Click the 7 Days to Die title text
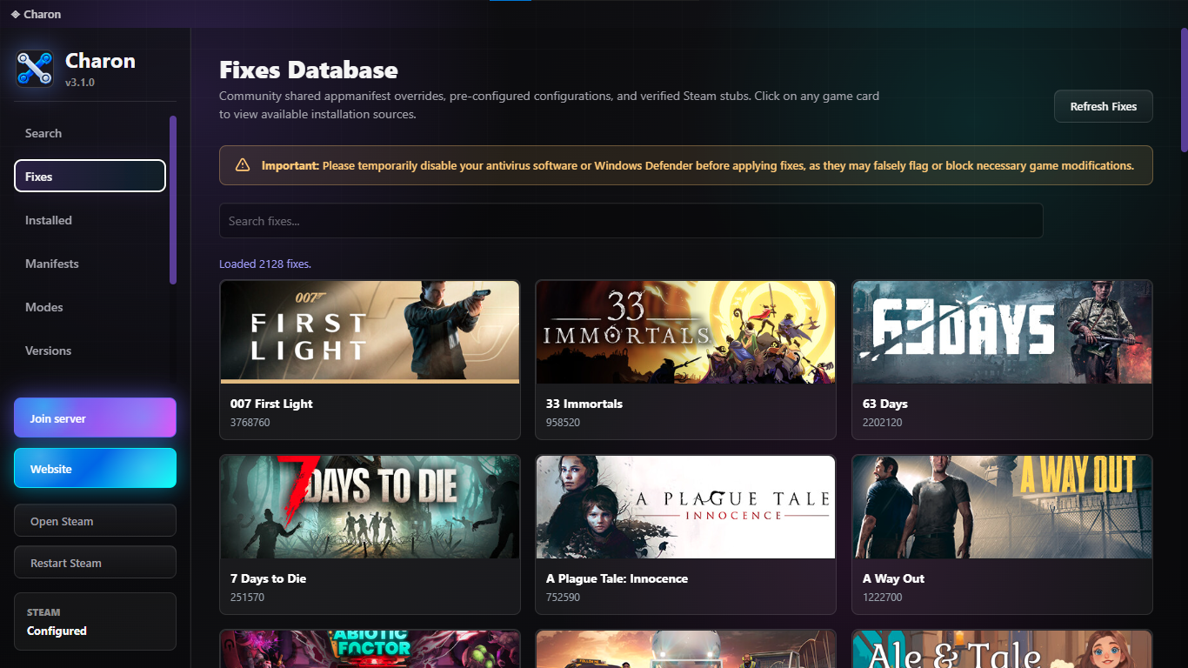The image size is (1188, 668). tap(268, 578)
